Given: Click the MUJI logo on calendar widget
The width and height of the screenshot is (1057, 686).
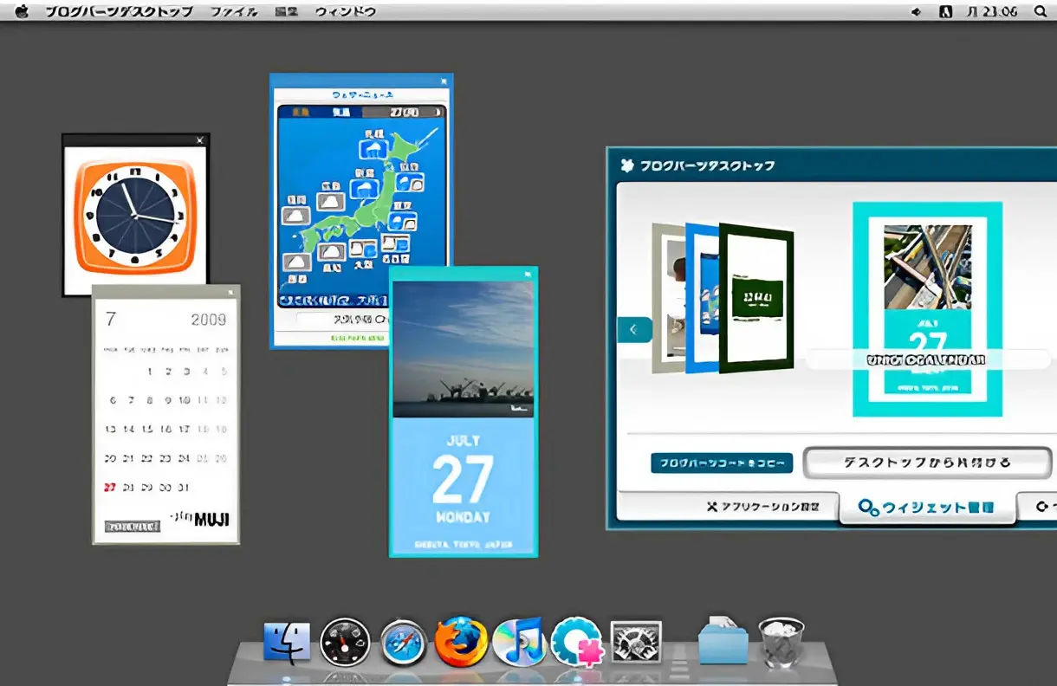Looking at the screenshot, I should [x=211, y=520].
